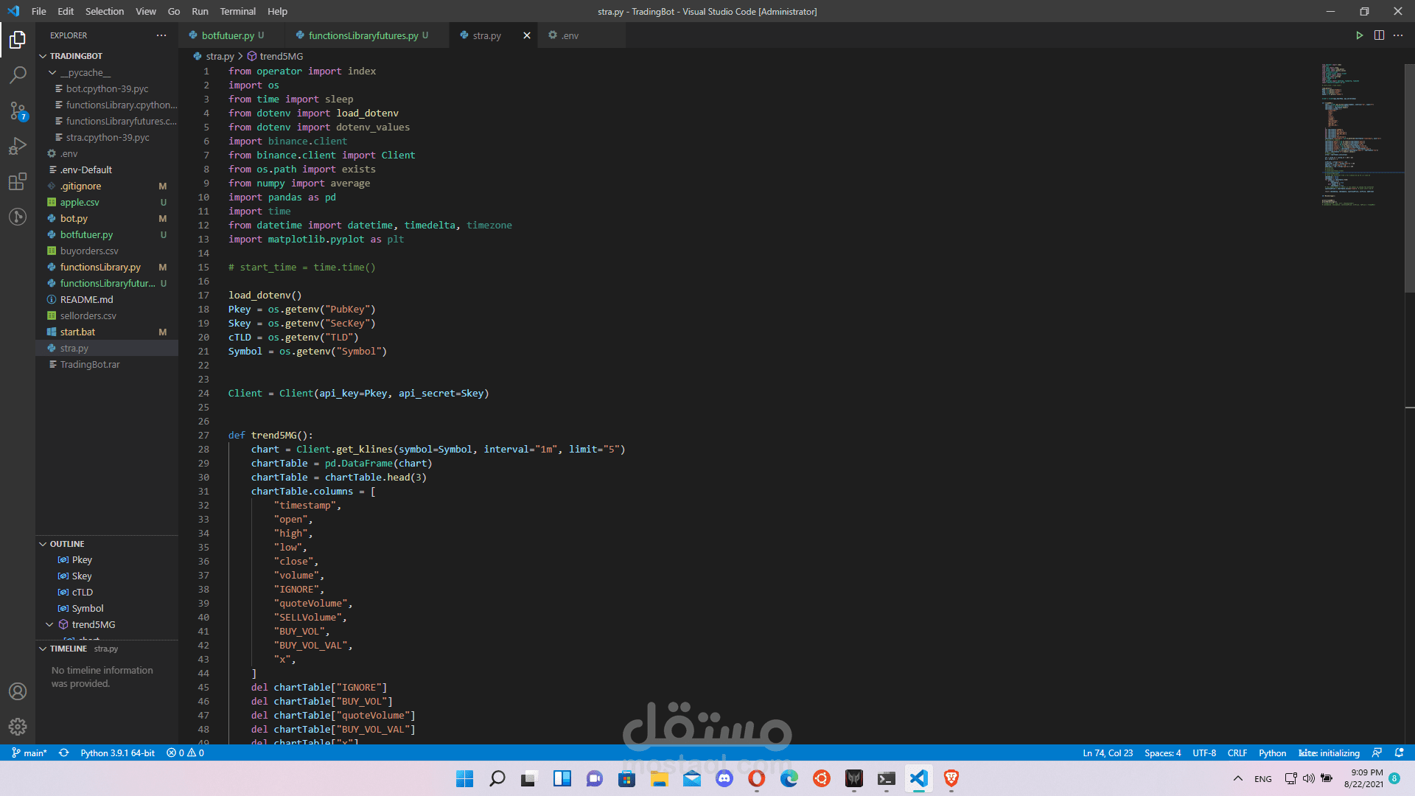Image resolution: width=1415 pixels, height=796 pixels.
Task: Select Pkey in the outline
Action: (x=107, y=559)
